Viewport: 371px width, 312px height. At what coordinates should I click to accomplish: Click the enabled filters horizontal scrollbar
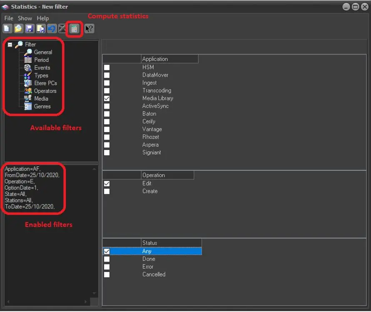click(47, 302)
